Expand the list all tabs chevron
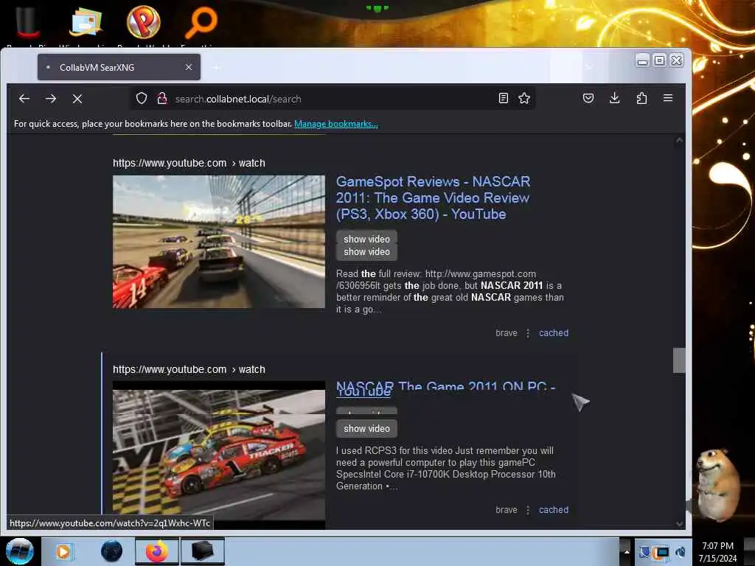The height and width of the screenshot is (566, 755). click(x=588, y=67)
